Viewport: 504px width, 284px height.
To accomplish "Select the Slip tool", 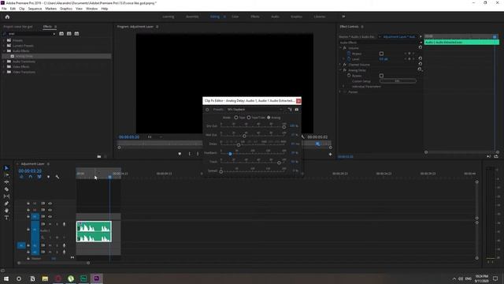I will [x=6, y=196].
